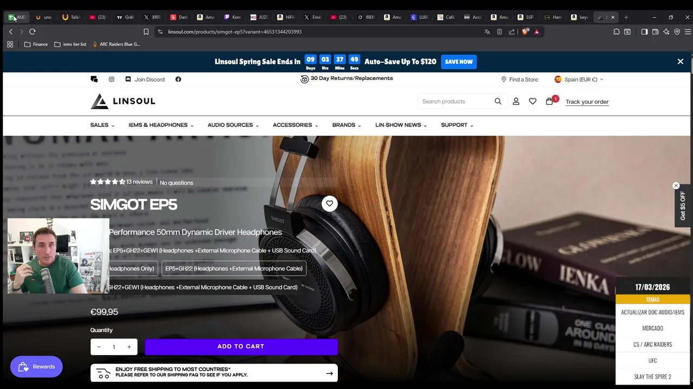Click the free shipping FAQ banner arrow
Screen dimensions: 693x389
329,373
